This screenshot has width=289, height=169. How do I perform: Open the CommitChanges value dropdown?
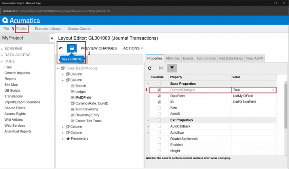(x=273, y=90)
